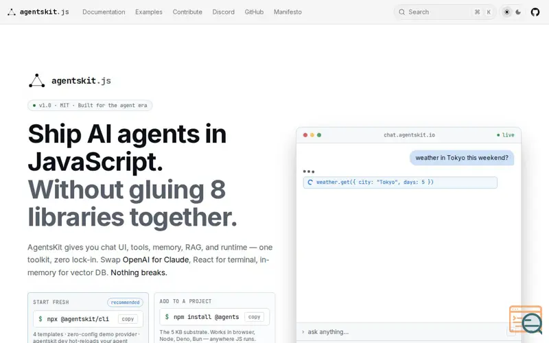Switch to dark theme moon icon
The width and height of the screenshot is (549, 343).
pos(518,12)
